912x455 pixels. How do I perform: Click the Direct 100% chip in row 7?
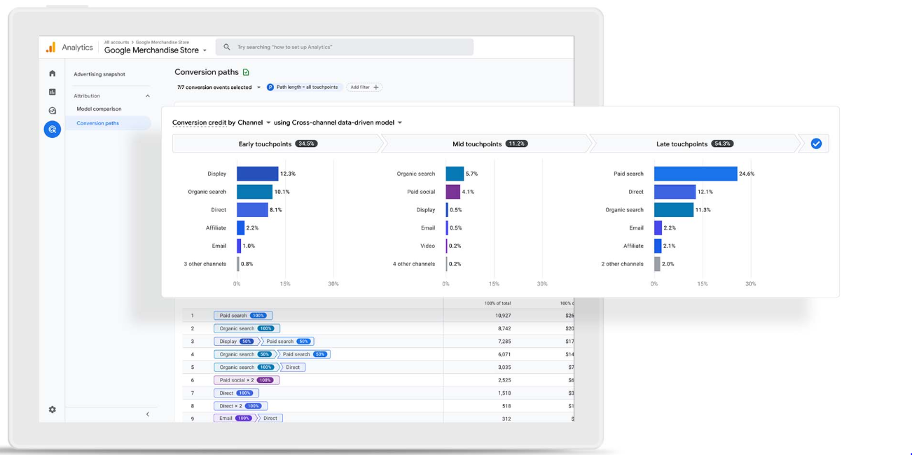[236, 393]
